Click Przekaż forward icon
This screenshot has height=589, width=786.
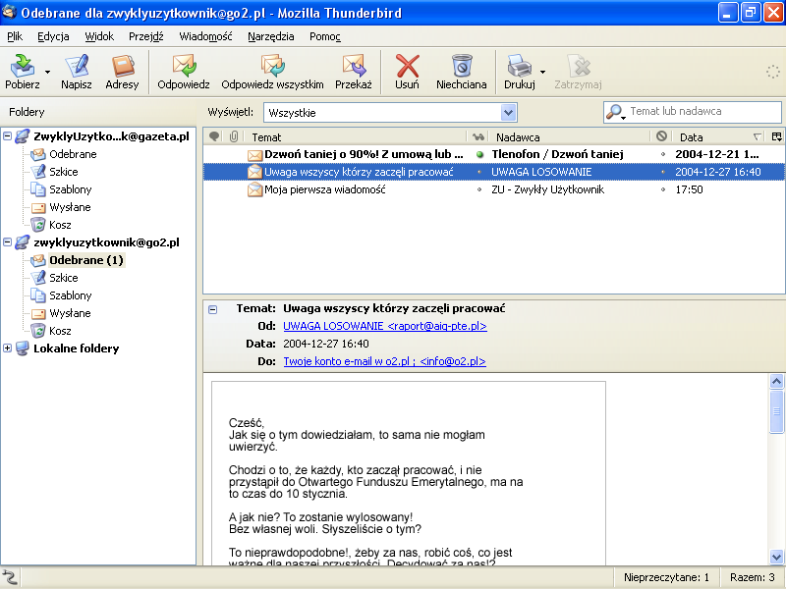tap(354, 66)
